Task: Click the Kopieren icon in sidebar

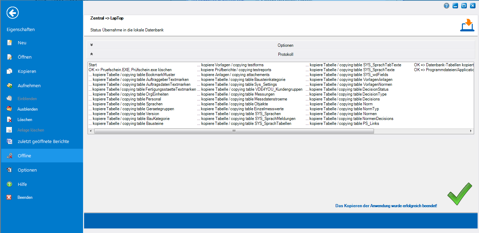Action: (10, 72)
